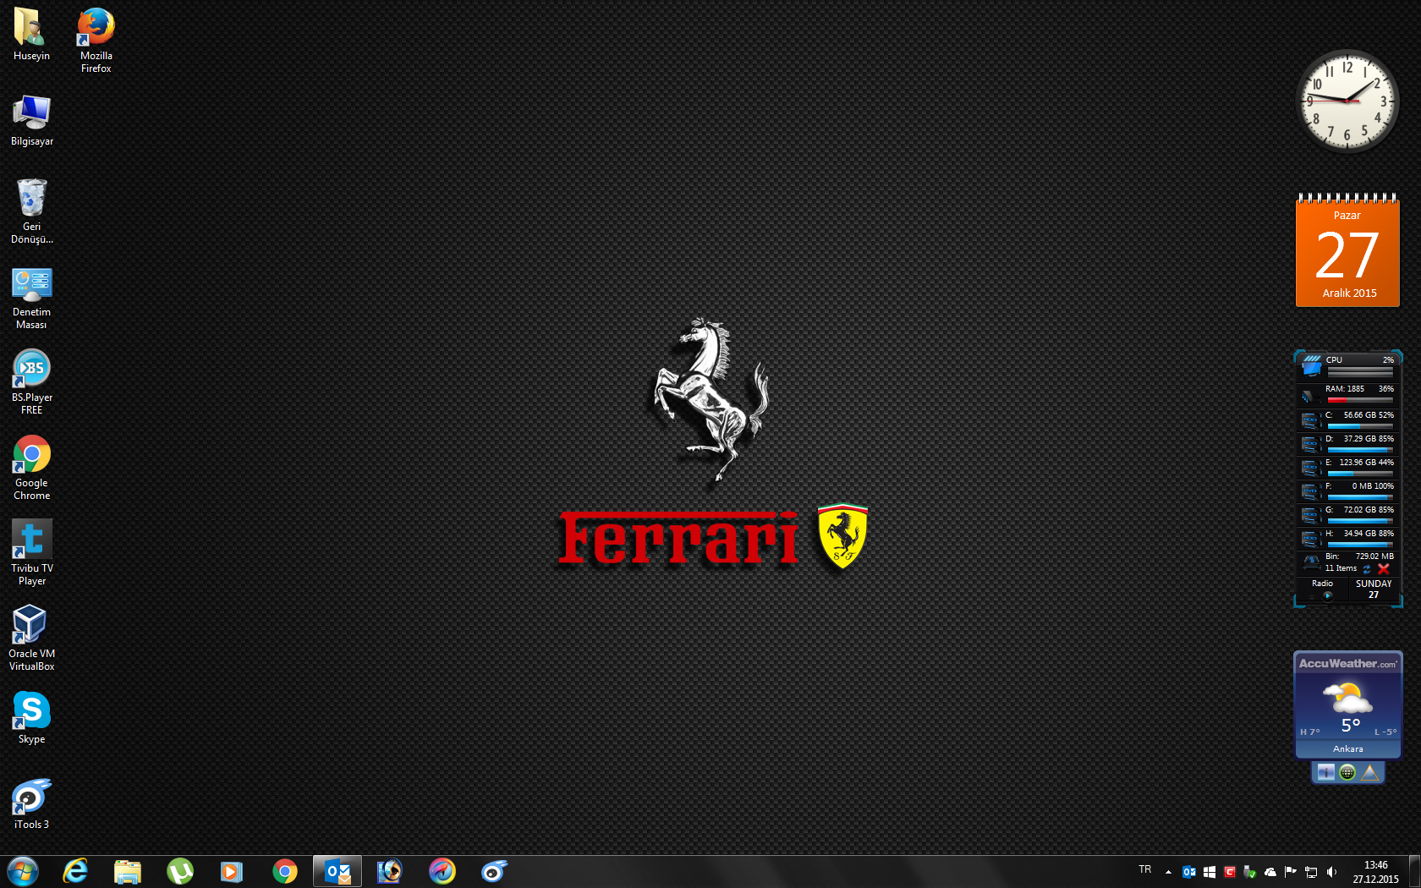This screenshot has height=888, width=1421.
Task: Click the RAM usage bar
Action: (x=1359, y=399)
